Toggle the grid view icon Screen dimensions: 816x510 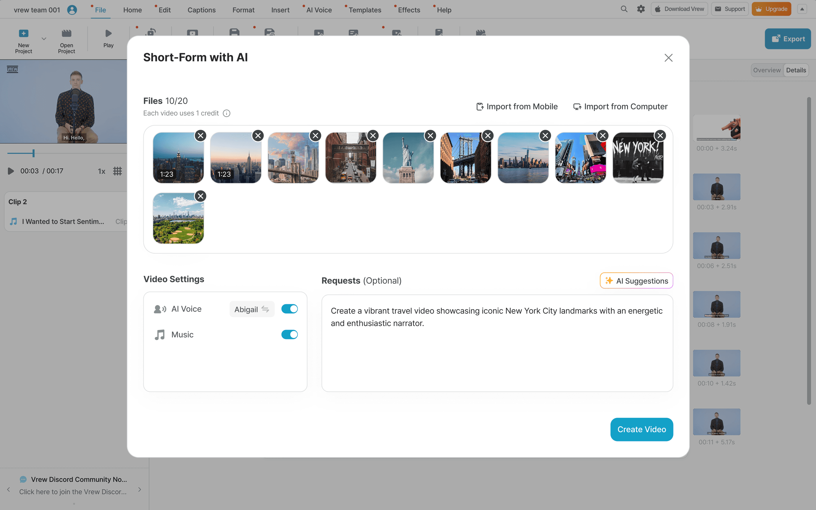[x=117, y=171]
